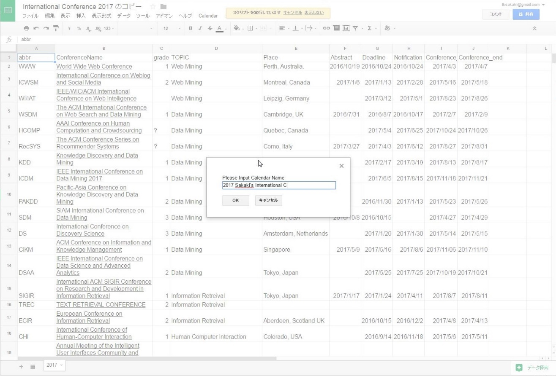The image size is (556, 376).
Task: Insert a comment icon
Action: pyautogui.click(x=336, y=28)
